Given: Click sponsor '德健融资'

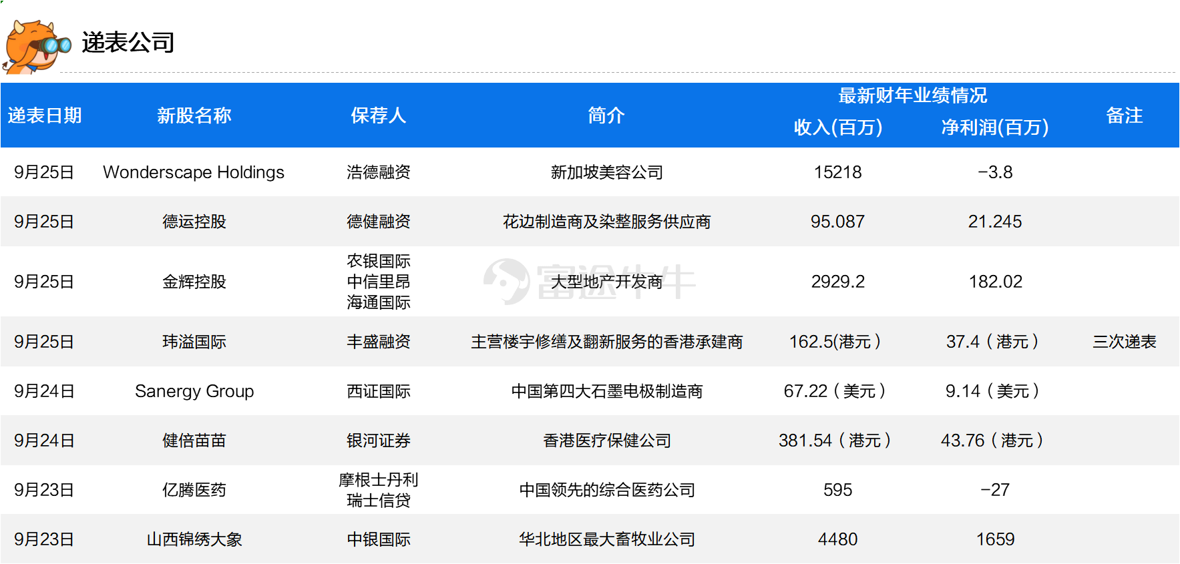Looking at the screenshot, I should pos(379,222).
